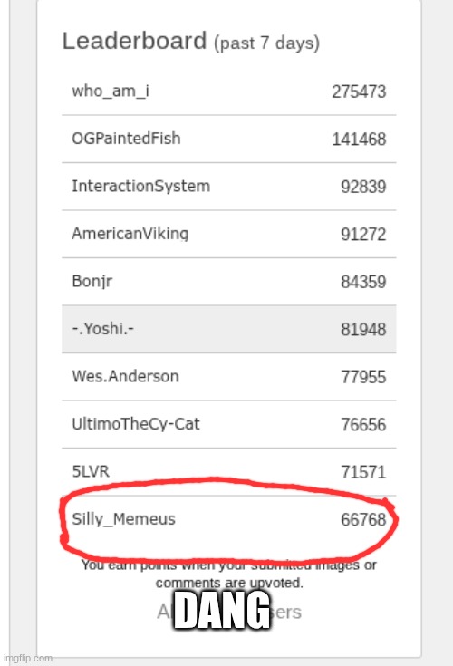The width and height of the screenshot is (453, 666).
Task: Click the Bonjr username
Action: (92, 281)
